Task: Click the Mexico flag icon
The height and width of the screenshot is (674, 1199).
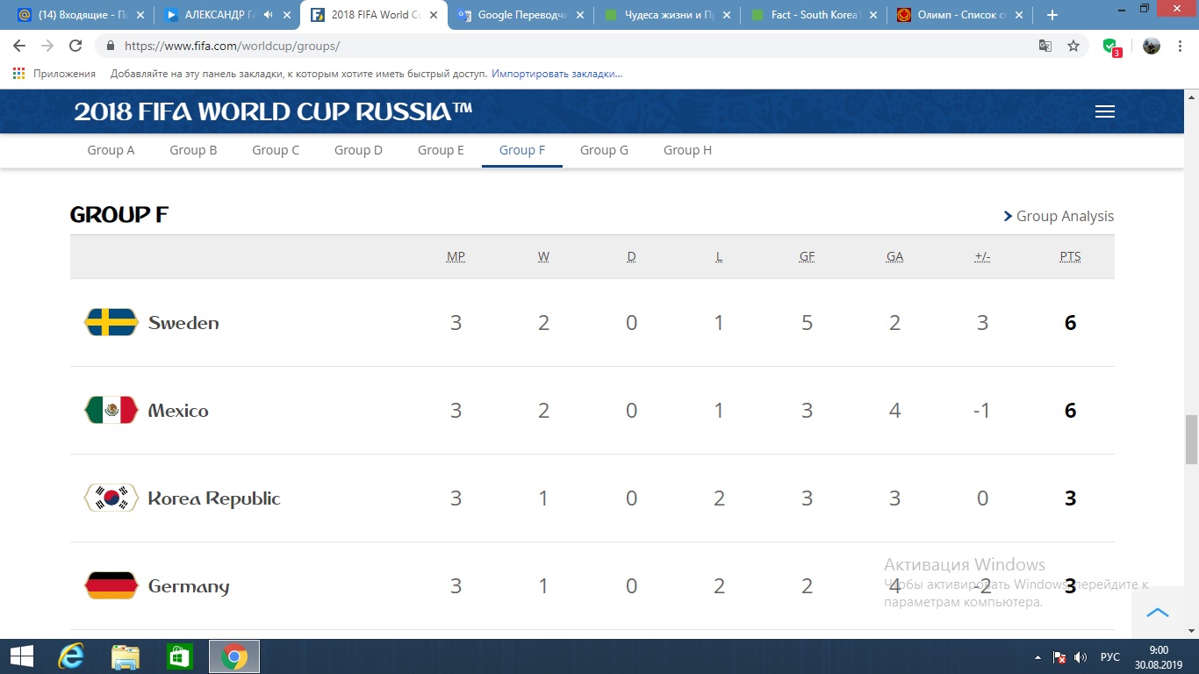Action: [x=111, y=410]
